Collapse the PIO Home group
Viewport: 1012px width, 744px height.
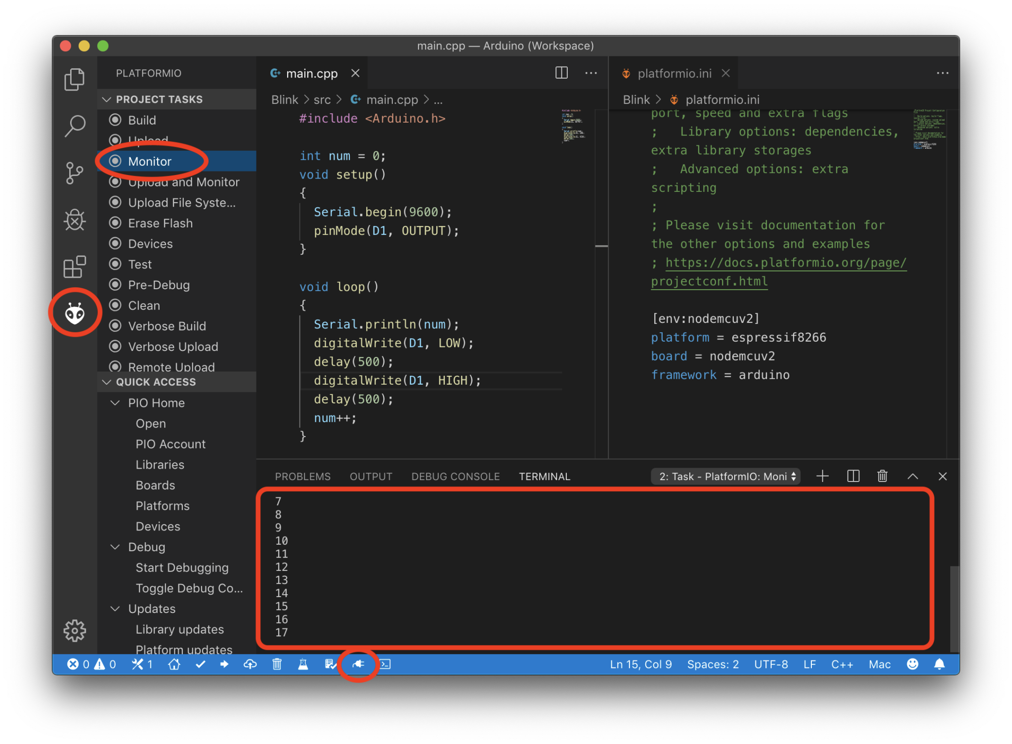[x=116, y=402]
